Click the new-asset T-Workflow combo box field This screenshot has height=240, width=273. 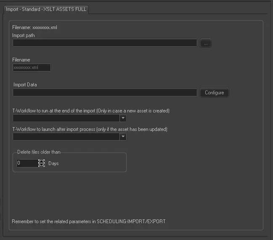(x=66, y=118)
